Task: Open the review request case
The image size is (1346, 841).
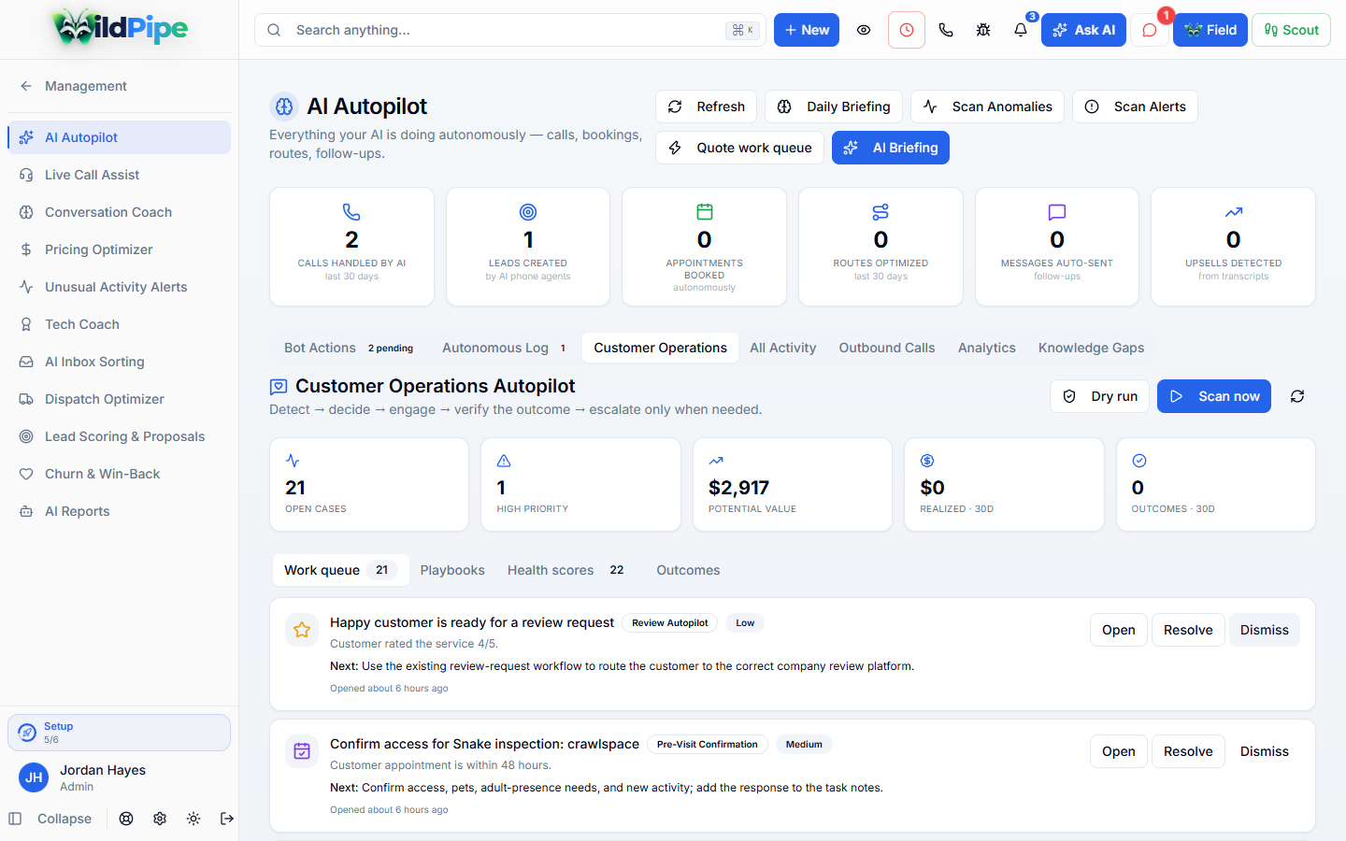Action: pos(1118,630)
